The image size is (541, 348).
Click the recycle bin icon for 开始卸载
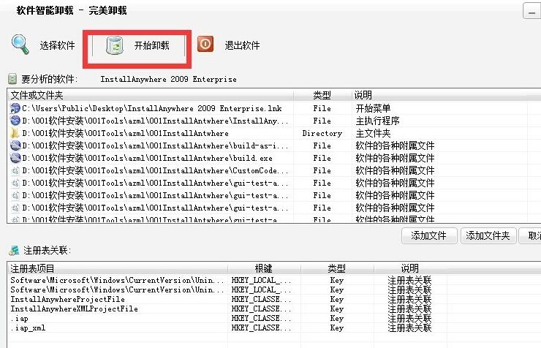click(115, 46)
